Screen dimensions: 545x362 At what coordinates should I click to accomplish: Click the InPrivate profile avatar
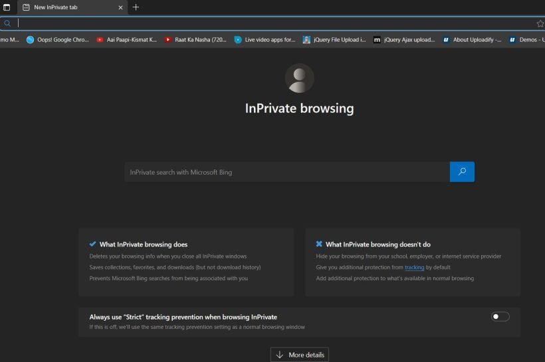pyautogui.click(x=299, y=78)
